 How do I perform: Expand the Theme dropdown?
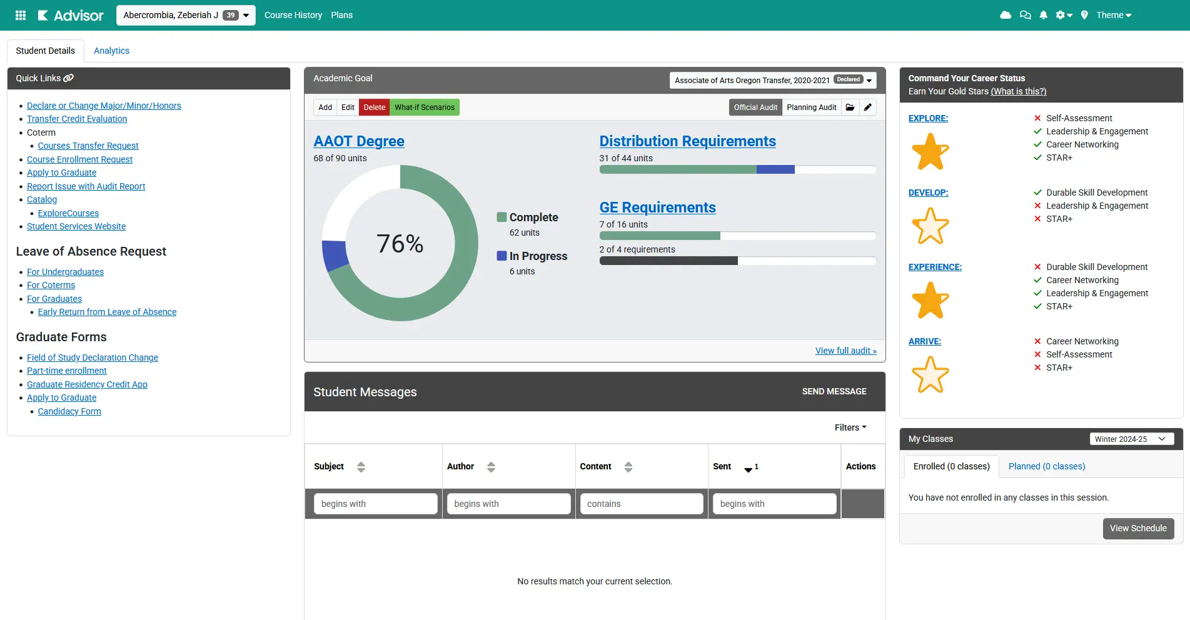pos(1113,14)
